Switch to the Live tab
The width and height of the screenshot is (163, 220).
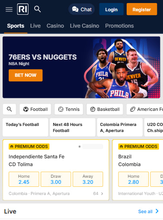(x=35, y=26)
